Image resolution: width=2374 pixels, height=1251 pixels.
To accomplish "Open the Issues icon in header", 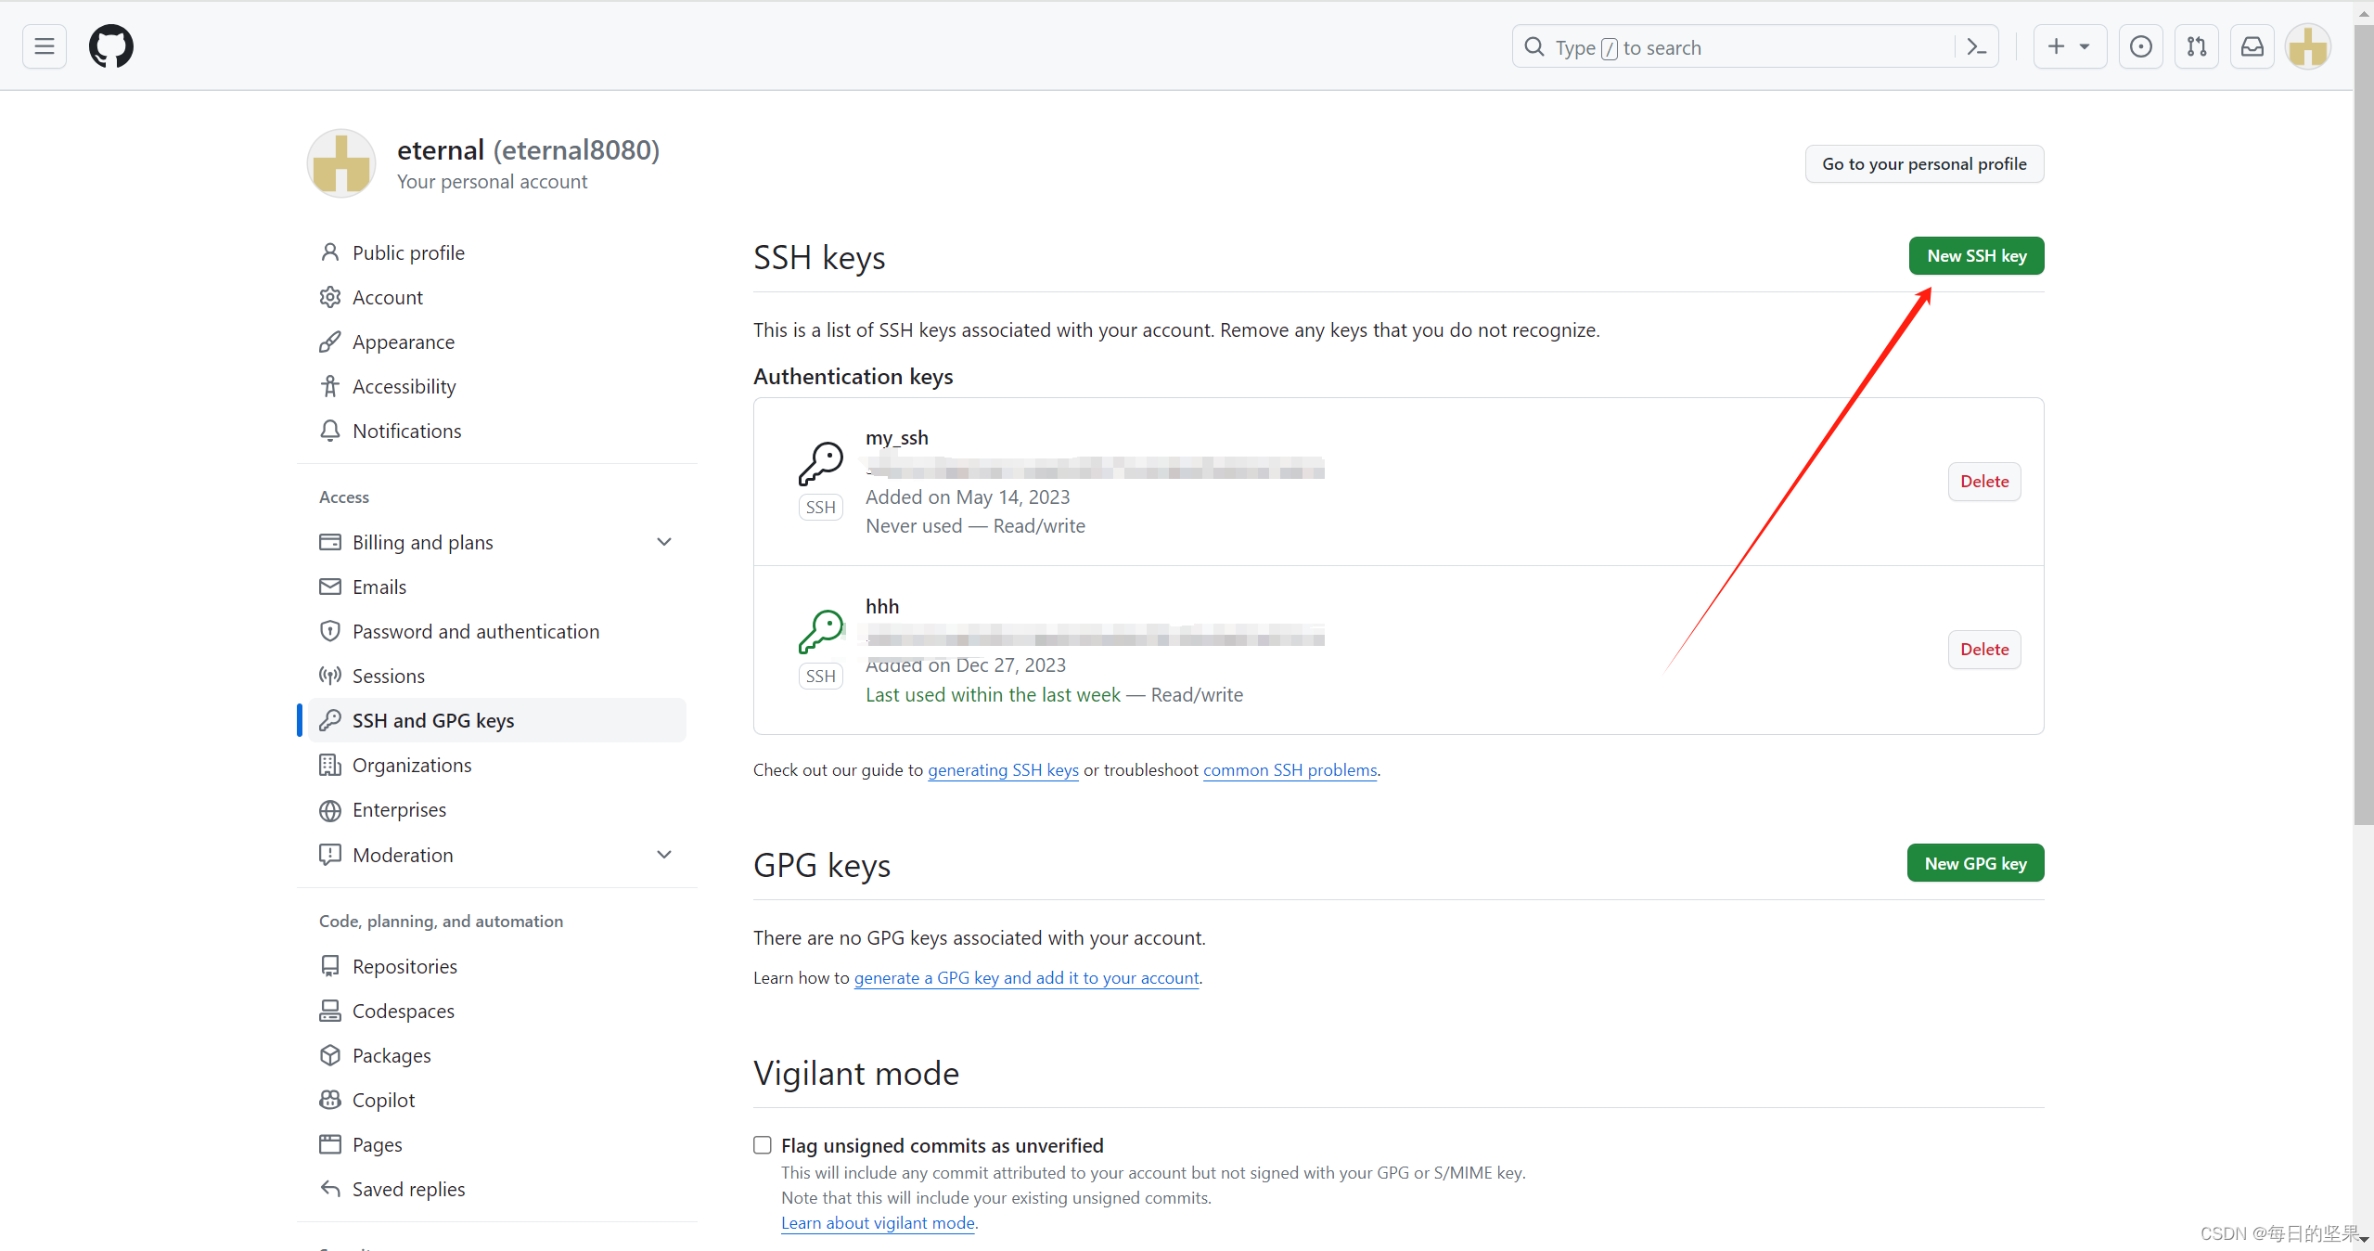I will click(2140, 46).
